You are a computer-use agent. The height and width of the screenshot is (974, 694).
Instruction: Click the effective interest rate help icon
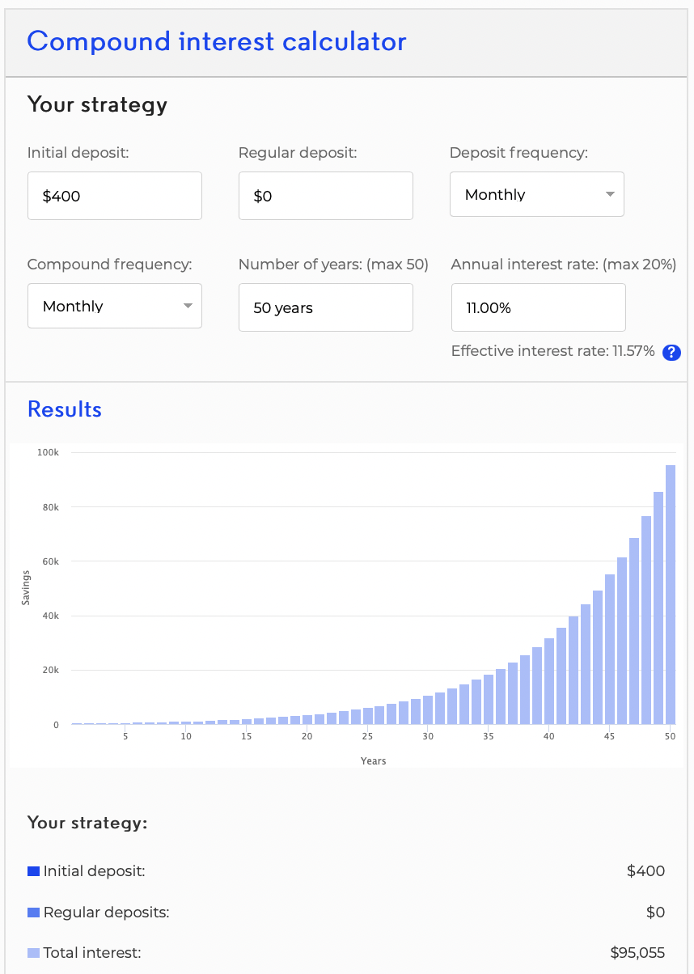pos(671,352)
